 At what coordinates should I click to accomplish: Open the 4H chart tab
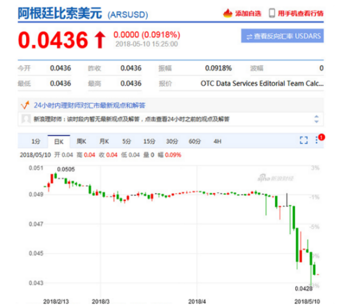(218, 141)
